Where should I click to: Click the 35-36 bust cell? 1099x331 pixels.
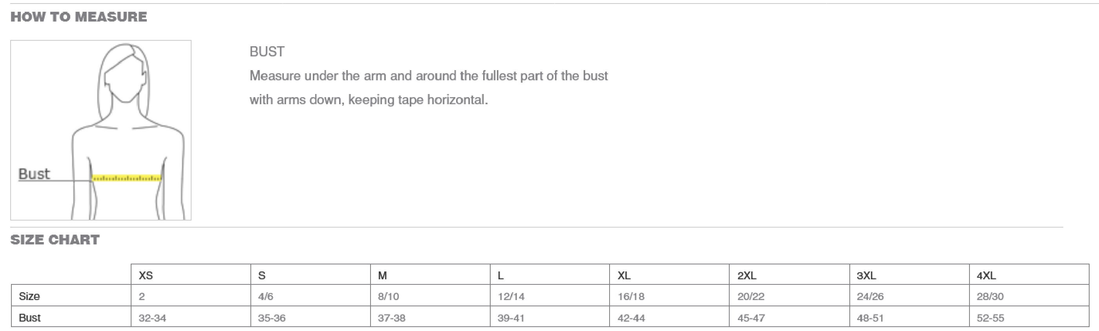tap(272, 318)
